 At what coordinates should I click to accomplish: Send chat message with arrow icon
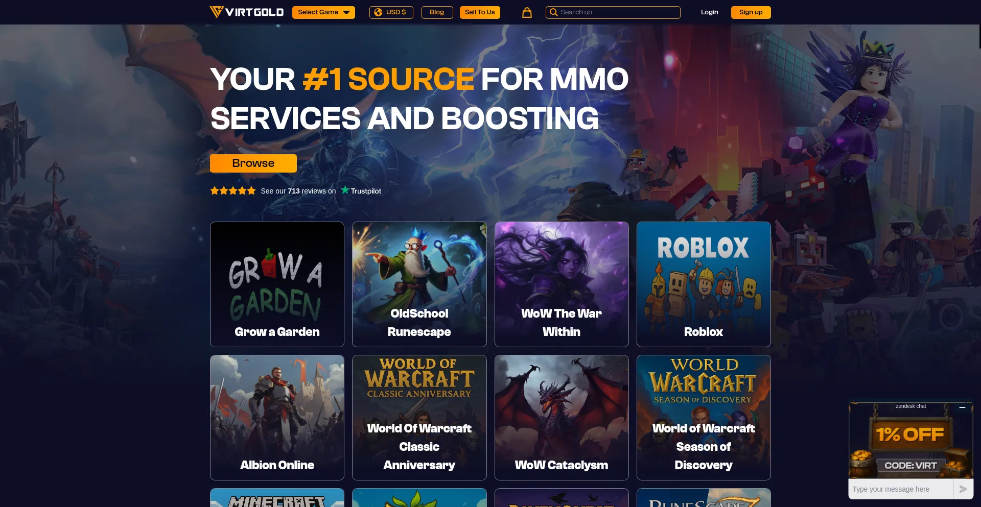tap(963, 489)
